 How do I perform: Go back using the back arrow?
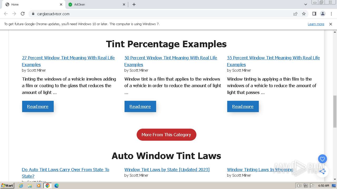click(6, 14)
